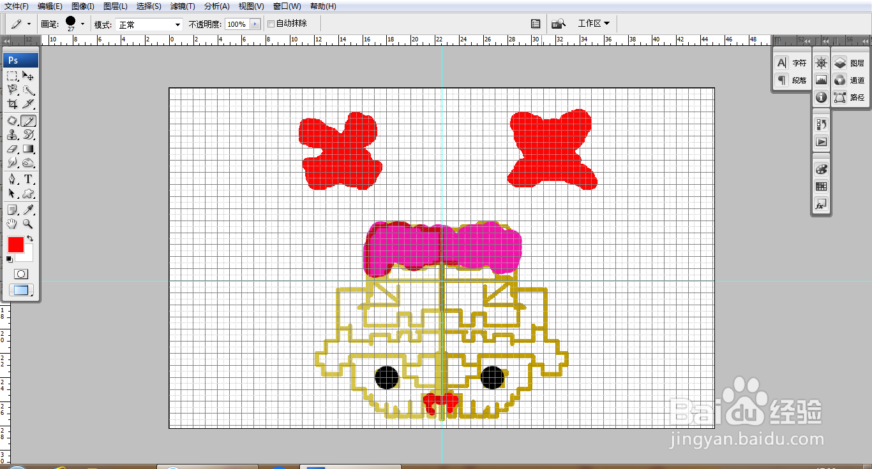Open the Styles fx panel icon

click(x=822, y=205)
